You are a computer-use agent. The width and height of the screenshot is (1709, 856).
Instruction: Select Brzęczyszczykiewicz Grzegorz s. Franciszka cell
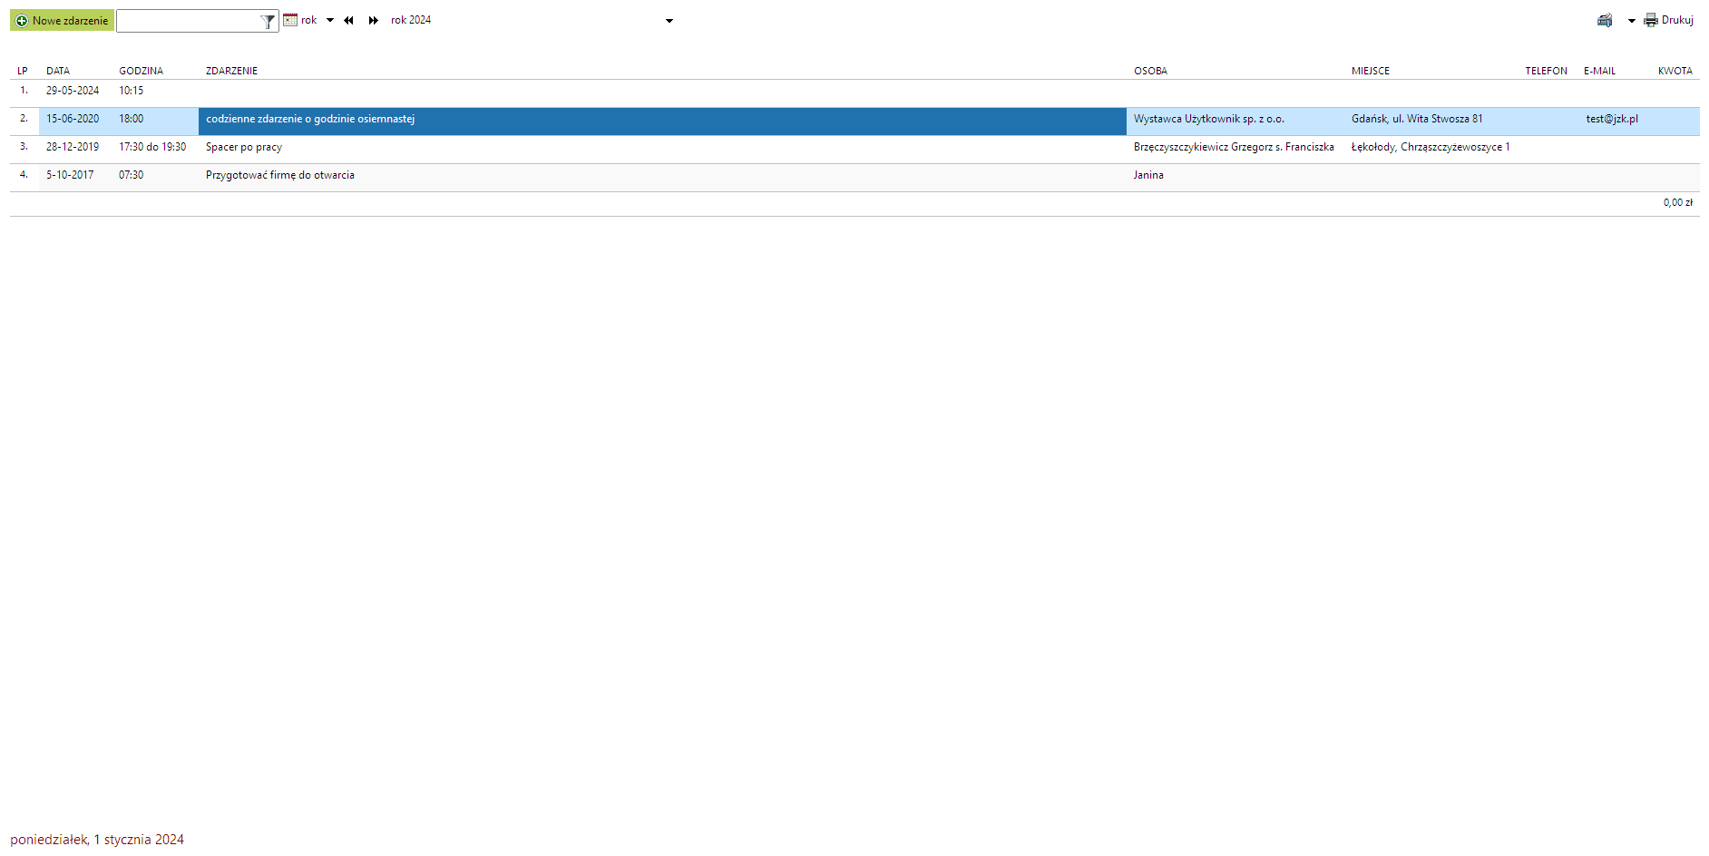(1234, 147)
